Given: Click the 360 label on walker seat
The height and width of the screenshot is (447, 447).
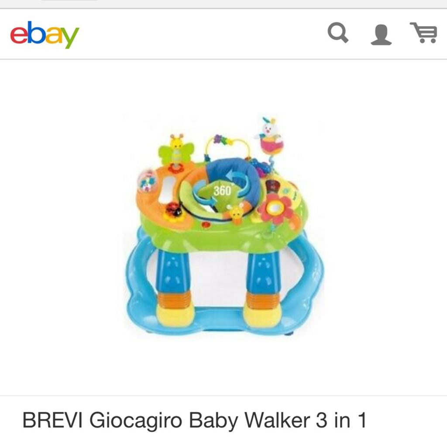Looking at the screenshot, I should click(222, 190).
